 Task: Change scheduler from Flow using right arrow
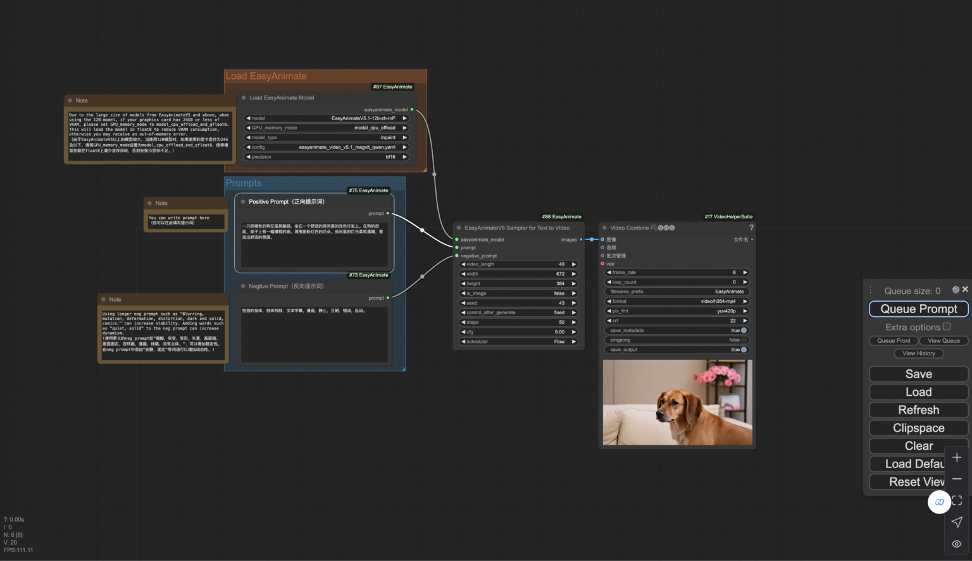point(573,342)
